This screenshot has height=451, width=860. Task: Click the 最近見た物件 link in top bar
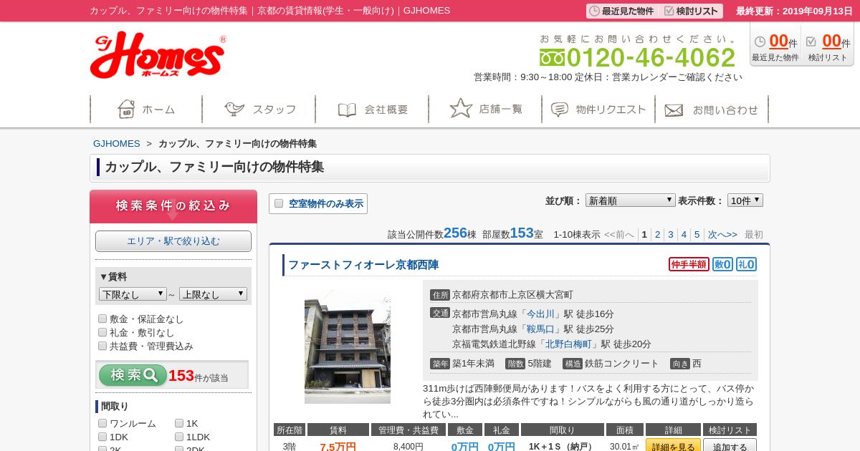click(x=621, y=11)
